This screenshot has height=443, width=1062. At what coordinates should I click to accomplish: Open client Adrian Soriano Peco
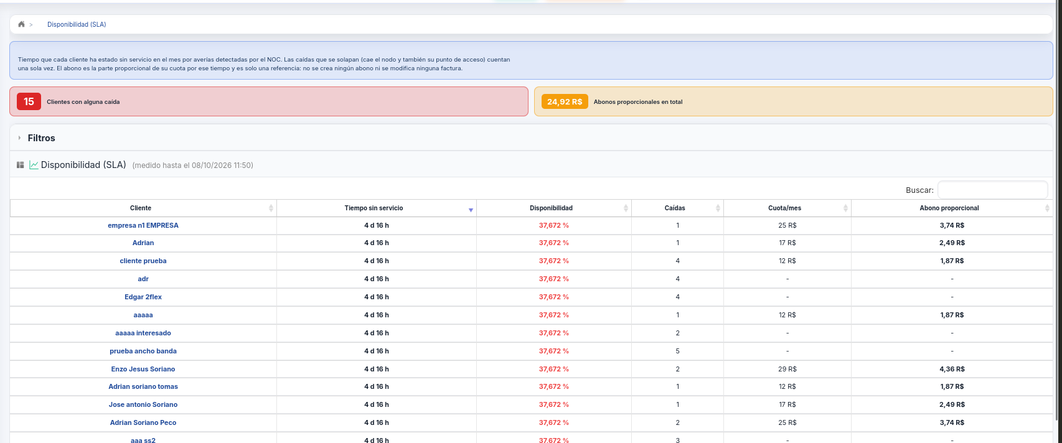point(143,422)
